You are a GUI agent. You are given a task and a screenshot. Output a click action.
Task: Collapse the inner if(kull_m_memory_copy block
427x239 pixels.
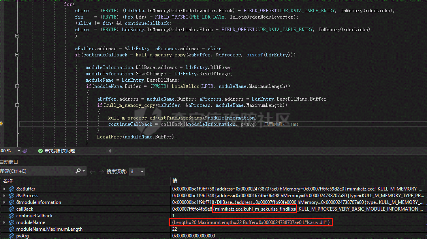tap(17, 105)
